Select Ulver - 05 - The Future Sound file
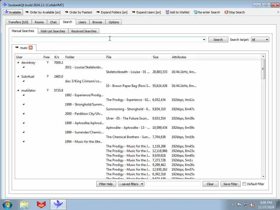The height and width of the screenshot is (210, 280). click(x=127, y=118)
